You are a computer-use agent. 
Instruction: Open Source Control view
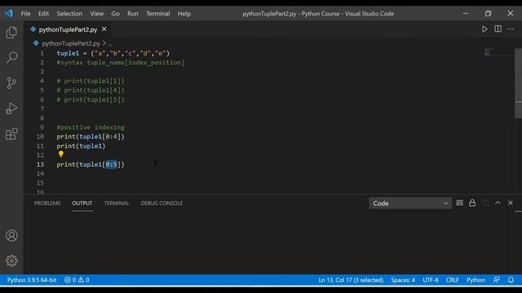click(x=11, y=83)
